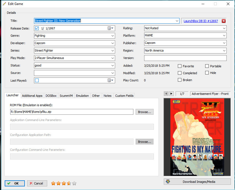Show previous image with left arrow

pos(166,94)
